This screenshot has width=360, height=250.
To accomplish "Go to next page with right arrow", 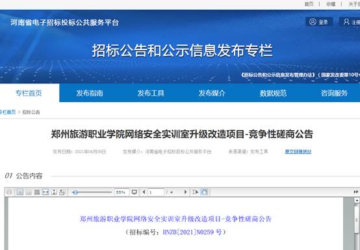I will (185, 192).
